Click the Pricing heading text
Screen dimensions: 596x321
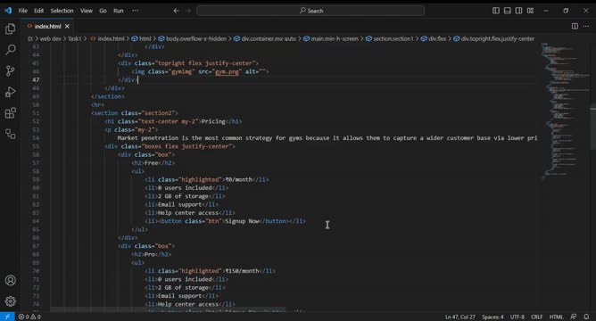tap(213, 121)
